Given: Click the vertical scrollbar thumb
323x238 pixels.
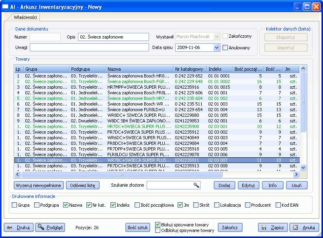Looking at the screenshot, I should click(x=303, y=102).
